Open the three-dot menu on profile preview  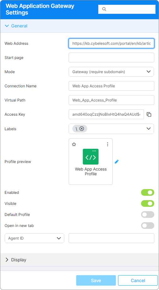click(x=108, y=144)
